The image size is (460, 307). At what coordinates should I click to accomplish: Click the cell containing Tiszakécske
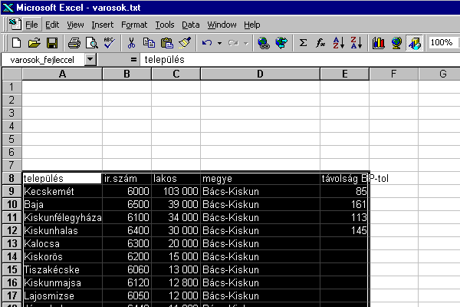(x=62, y=269)
